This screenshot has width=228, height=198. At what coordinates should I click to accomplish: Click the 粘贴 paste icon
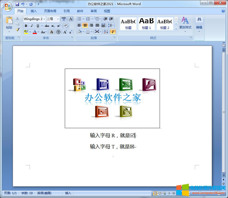9,21
